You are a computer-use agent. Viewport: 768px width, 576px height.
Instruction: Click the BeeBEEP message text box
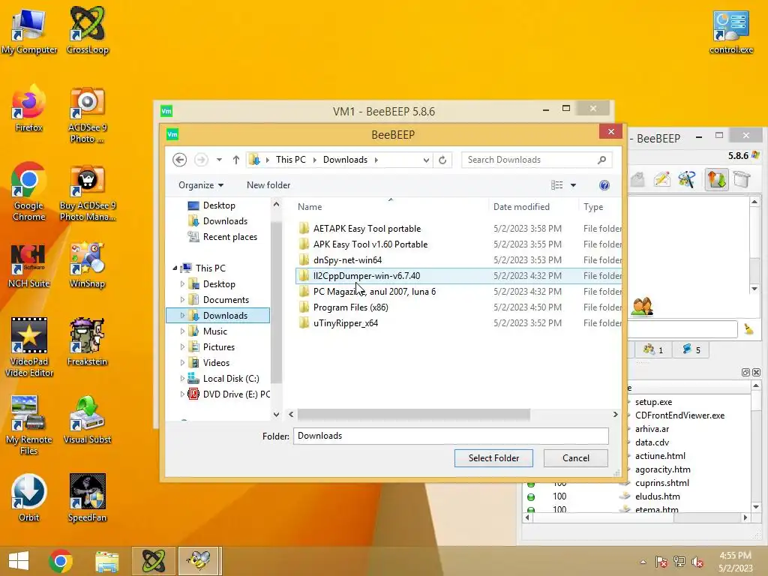point(682,328)
